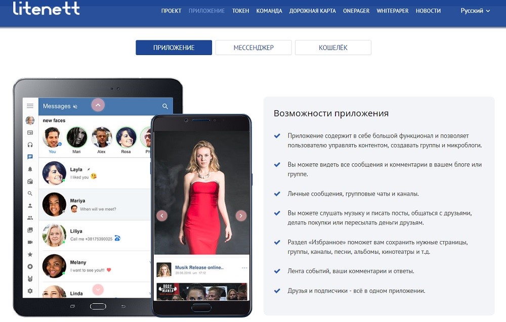This screenshot has height=322, width=506.
Task: Click the search magnifier in Messages header
Action: (165, 106)
